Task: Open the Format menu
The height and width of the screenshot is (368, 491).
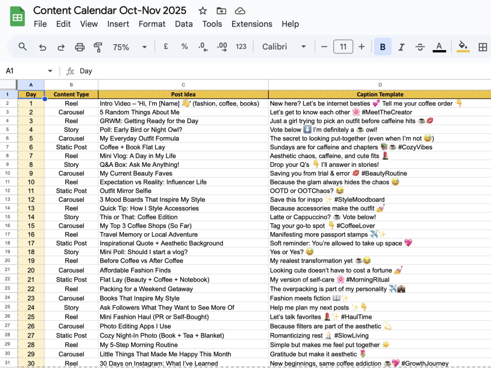Action: pos(152,24)
